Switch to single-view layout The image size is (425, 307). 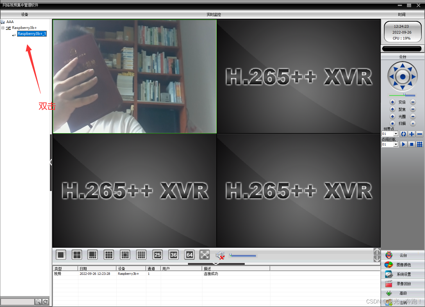pos(61,255)
